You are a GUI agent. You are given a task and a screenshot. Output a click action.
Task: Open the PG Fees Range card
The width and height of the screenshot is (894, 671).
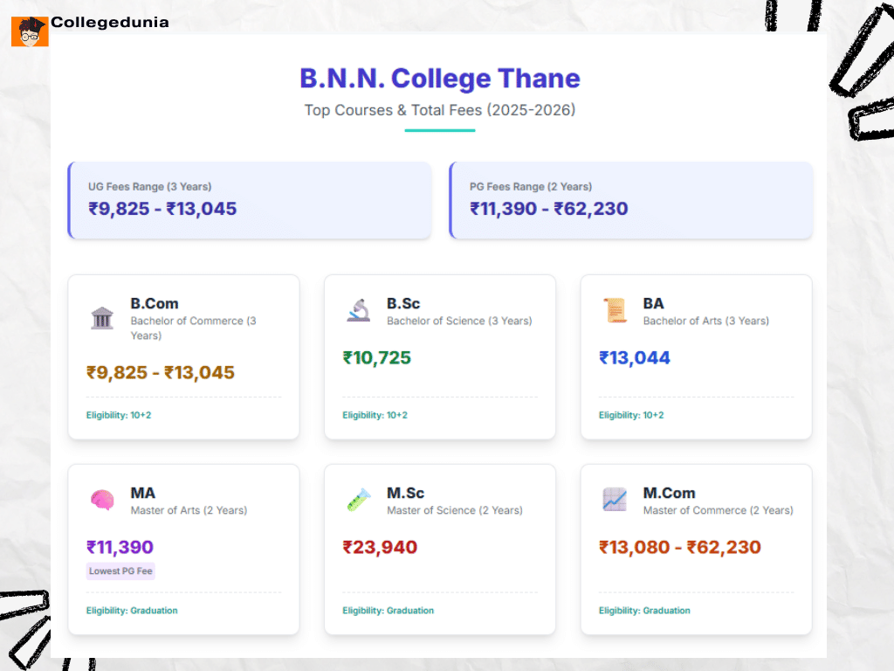630,200
